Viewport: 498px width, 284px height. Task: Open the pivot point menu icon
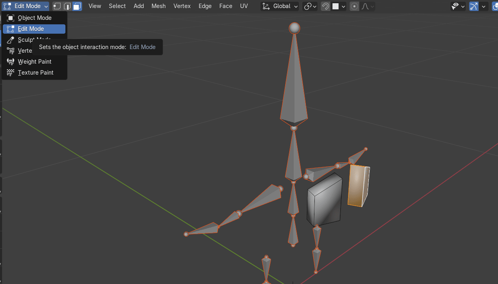[310, 6]
